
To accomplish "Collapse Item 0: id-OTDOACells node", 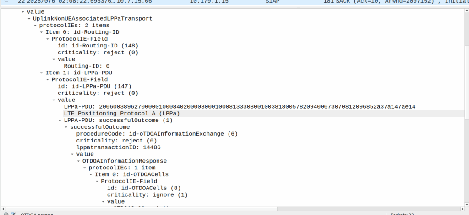I will (x=92, y=174).
